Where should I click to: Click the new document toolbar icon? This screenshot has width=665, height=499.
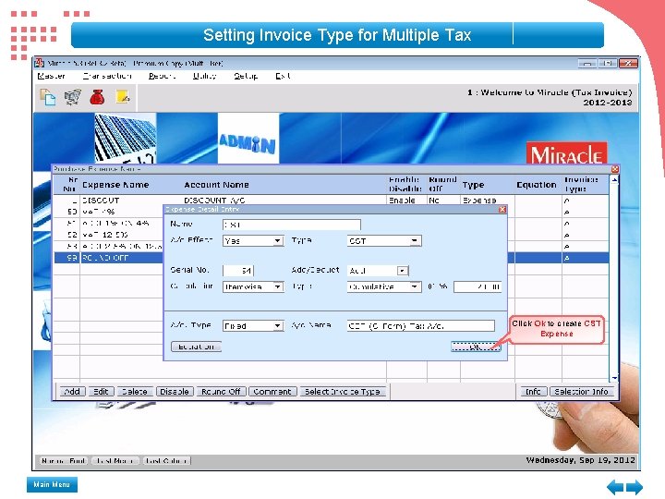tap(47, 97)
